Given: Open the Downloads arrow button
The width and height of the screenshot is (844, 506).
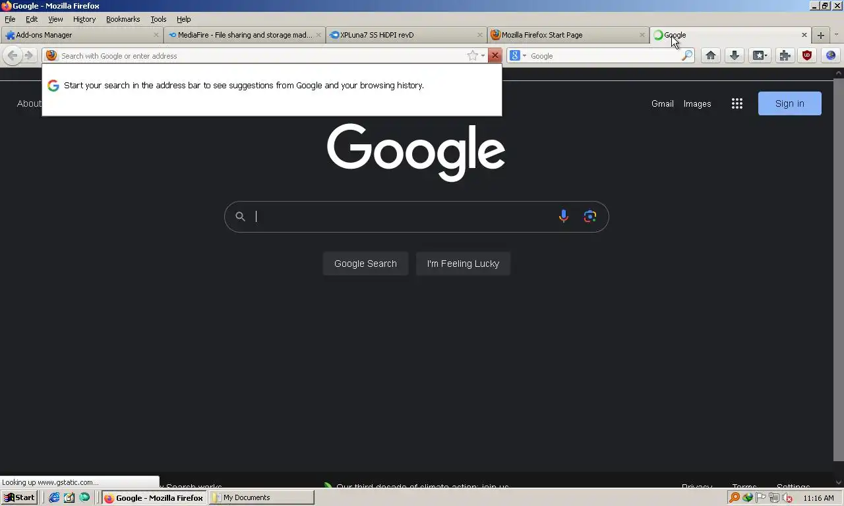Looking at the screenshot, I should coord(735,55).
